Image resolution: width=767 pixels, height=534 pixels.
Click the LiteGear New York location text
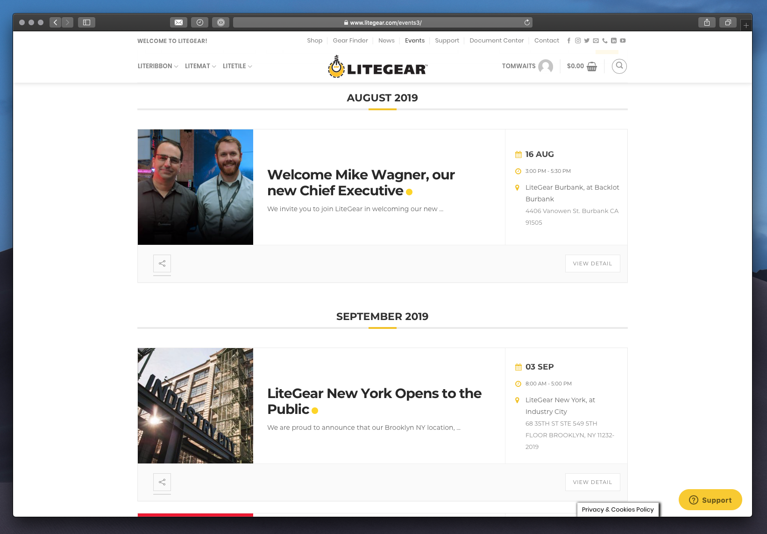click(x=560, y=406)
